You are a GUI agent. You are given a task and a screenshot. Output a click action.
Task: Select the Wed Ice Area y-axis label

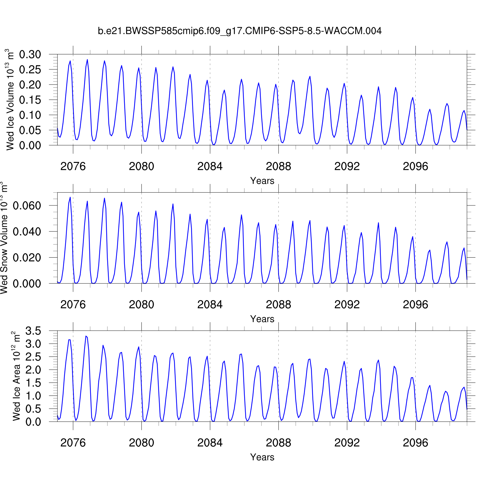coord(16,376)
